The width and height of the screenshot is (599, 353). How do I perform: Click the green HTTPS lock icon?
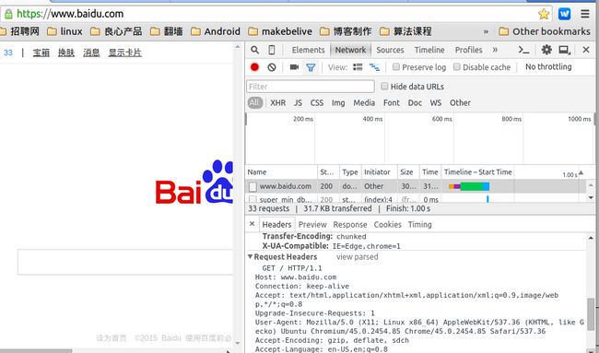coord(8,15)
